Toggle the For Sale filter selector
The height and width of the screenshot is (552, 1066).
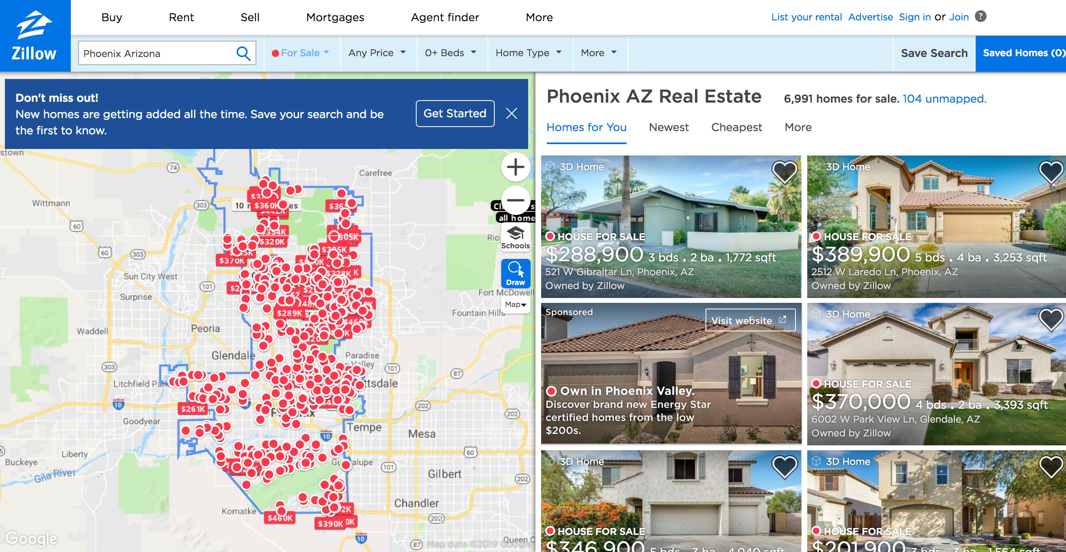coord(300,53)
